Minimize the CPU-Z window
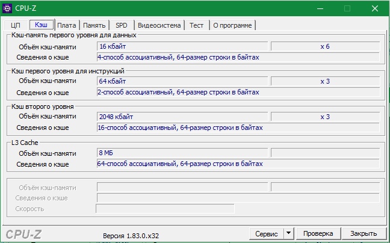Viewport: 390px width, 243px height. point(319,8)
